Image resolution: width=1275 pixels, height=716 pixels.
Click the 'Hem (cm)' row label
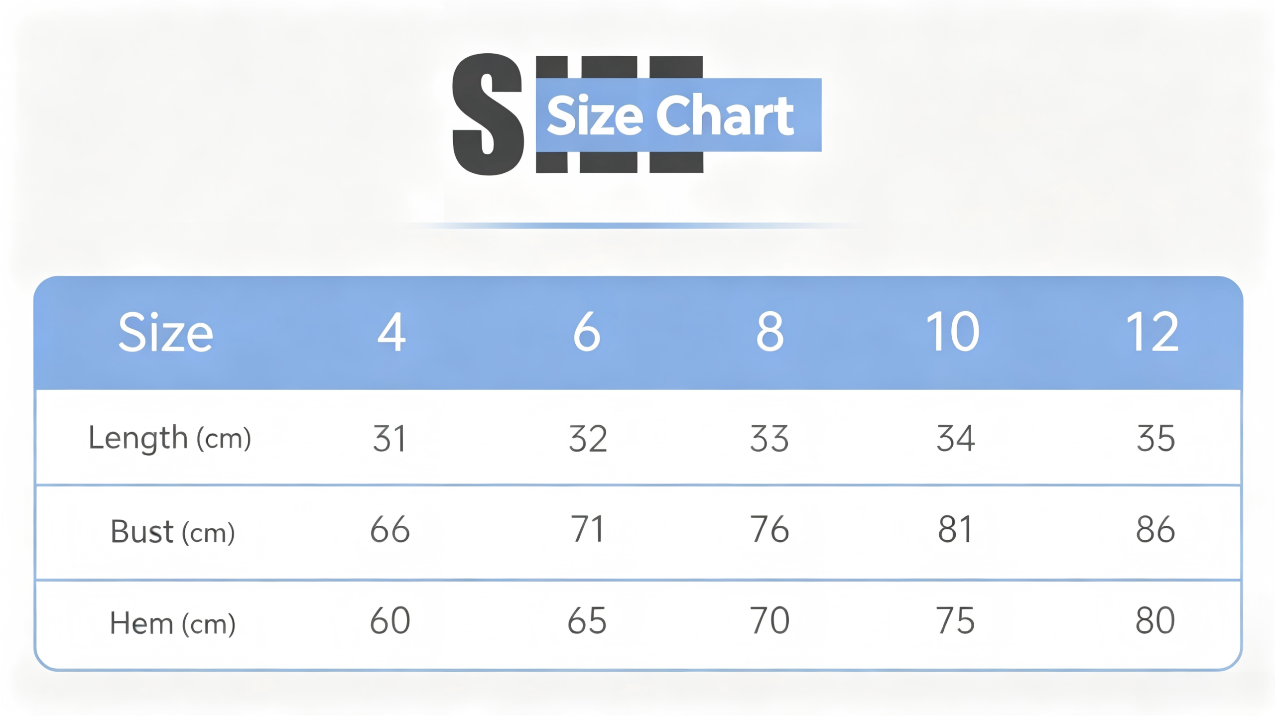[172, 623]
